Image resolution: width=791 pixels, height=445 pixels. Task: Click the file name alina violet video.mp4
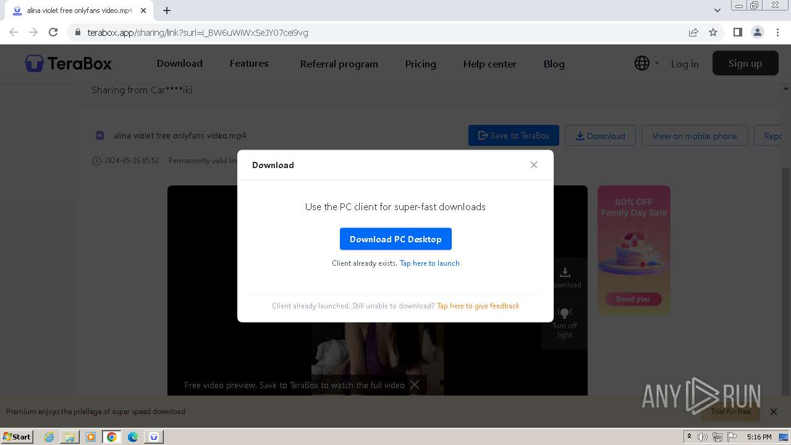(180, 135)
